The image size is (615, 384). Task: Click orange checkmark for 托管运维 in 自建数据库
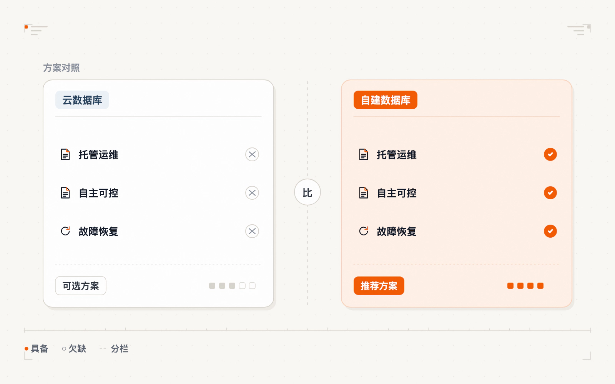(x=550, y=154)
